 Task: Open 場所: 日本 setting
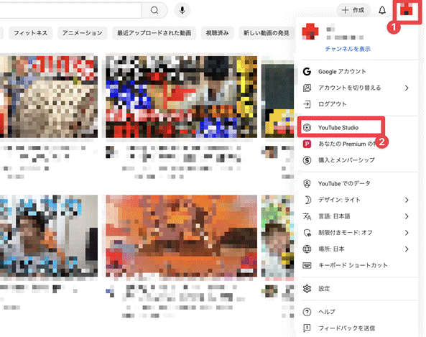tap(331, 249)
